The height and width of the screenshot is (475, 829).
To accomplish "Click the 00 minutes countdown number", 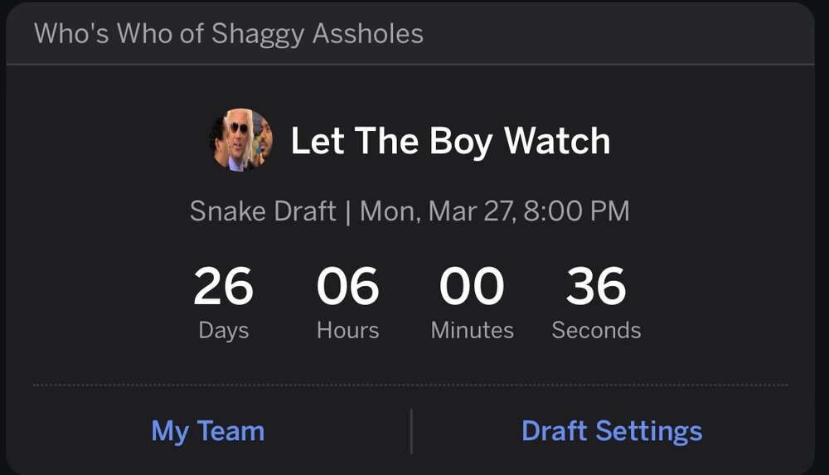I will (x=472, y=287).
